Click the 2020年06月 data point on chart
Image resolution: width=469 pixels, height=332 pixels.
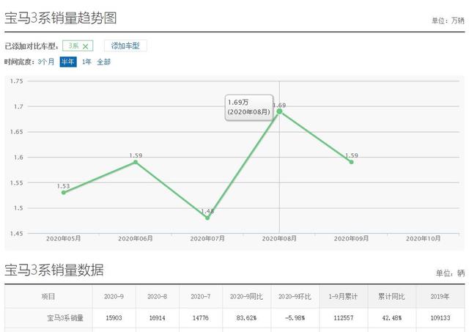[136, 162]
